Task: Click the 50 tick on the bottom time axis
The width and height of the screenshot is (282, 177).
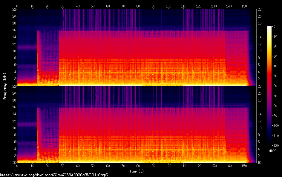Action: pos(93,166)
